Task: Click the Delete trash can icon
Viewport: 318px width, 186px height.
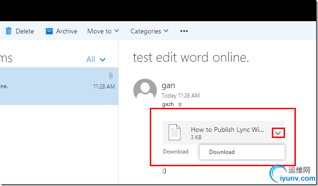Action: coord(8,31)
